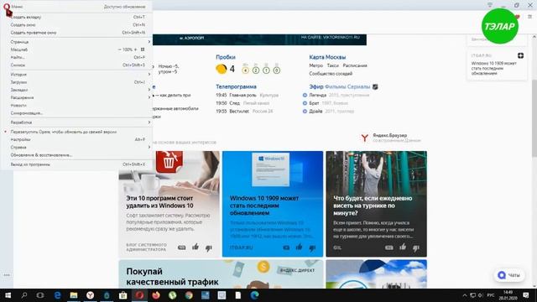Image resolution: width=537 pixels, height=302 pixels.
Task: Click the 'Такси' link
Action: pyautogui.click(x=332, y=65)
